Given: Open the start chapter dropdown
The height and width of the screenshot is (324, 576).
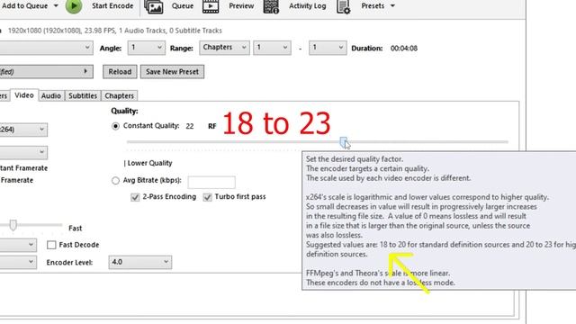Looking at the screenshot, I should pos(272,48).
